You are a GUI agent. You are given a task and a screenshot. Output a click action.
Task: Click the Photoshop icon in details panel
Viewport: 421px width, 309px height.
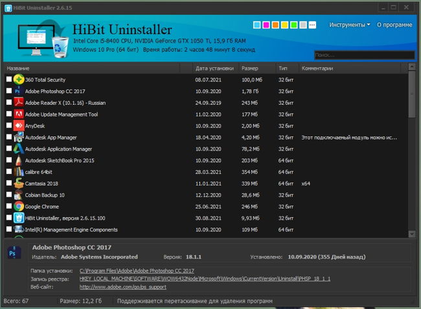click(14, 253)
